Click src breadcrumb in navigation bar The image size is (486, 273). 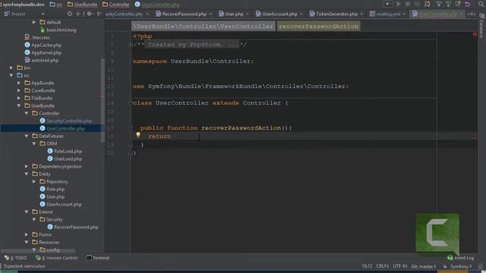tap(55, 5)
